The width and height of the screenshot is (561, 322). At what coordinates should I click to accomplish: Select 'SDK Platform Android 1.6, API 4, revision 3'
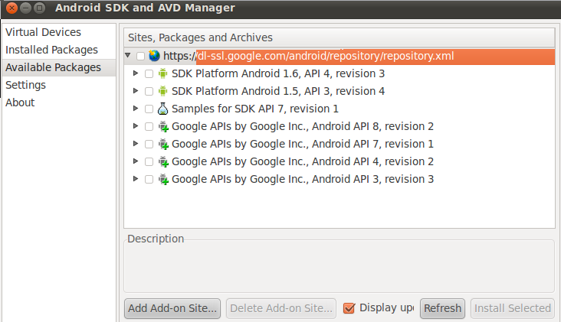pyautogui.click(x=278, y=73)
